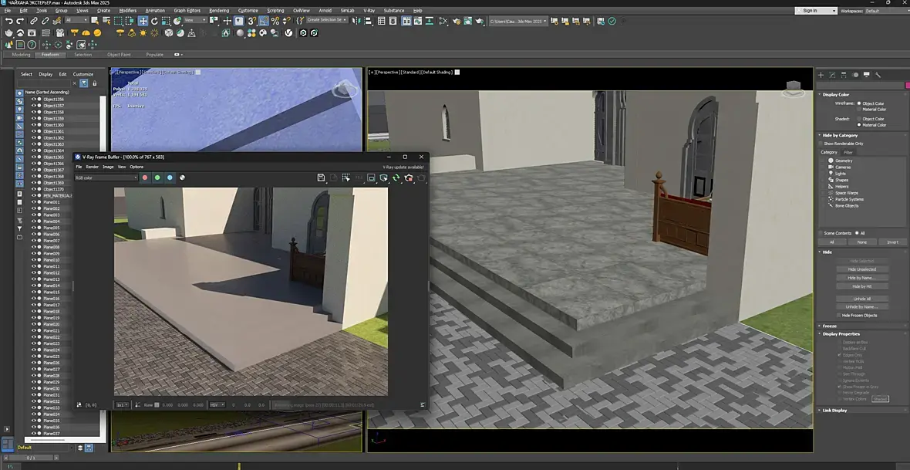The image size is (910, 470).
Task: Open the RGB color channel dropdown
Action: coord(106,178)
